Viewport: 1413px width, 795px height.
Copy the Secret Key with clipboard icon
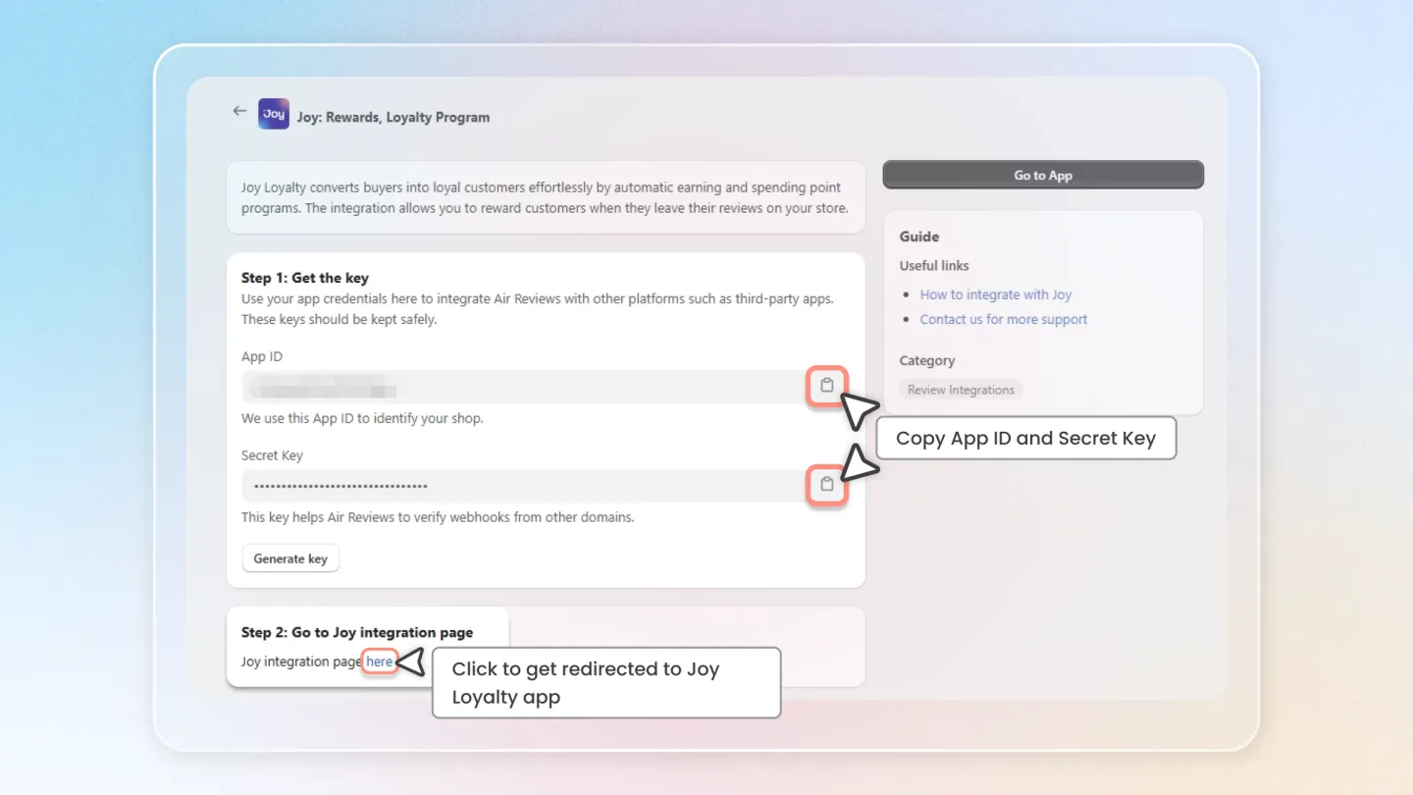click(x=827, y=485)
